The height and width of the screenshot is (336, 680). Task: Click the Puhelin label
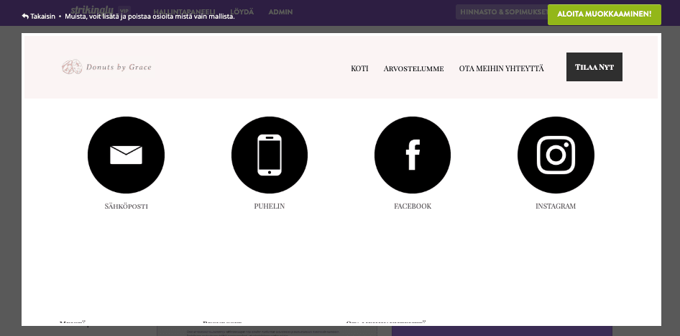[270, 206]
